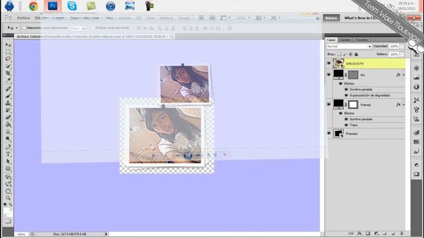The height and width of the screenshot is (238, 424).
Task: Open the blending mode Normal dropdown
Action: [x=349, y=46]
